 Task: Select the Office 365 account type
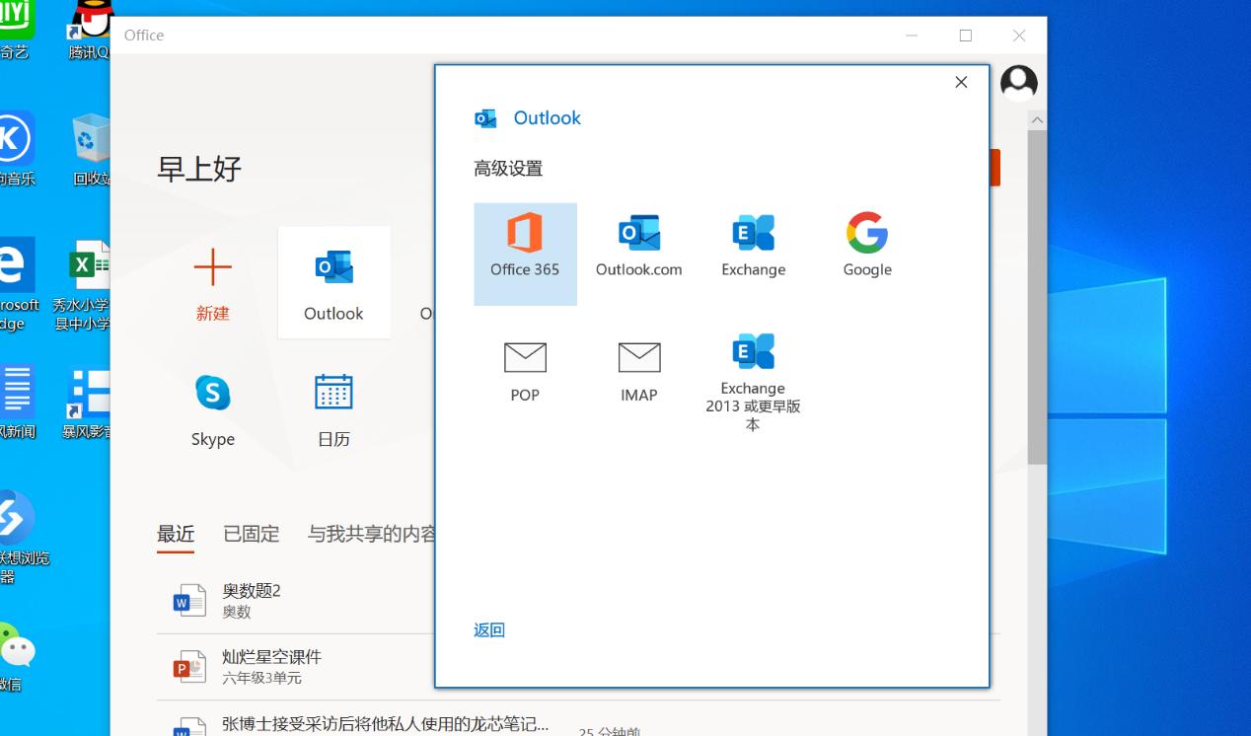click(525, 254)
